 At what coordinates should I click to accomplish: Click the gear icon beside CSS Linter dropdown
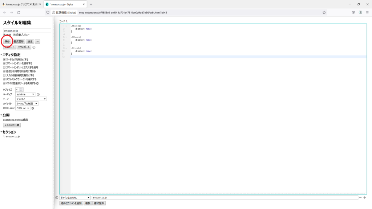[x=33, y=108]
